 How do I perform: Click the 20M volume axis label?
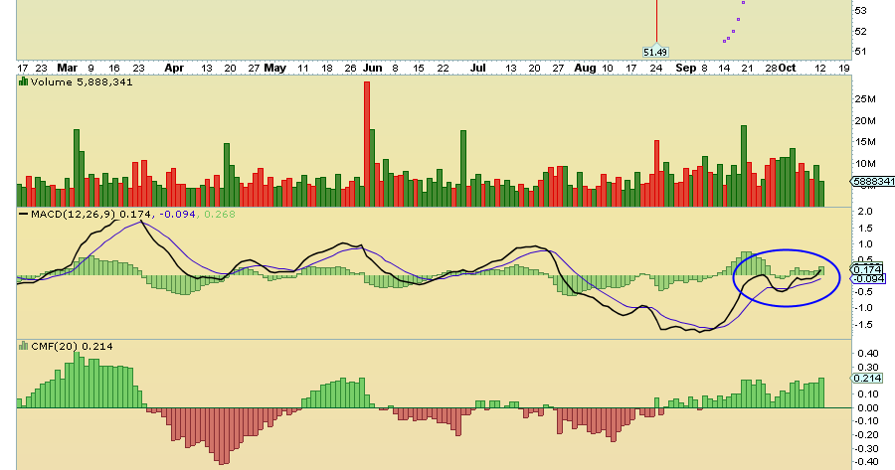(865, 121)
